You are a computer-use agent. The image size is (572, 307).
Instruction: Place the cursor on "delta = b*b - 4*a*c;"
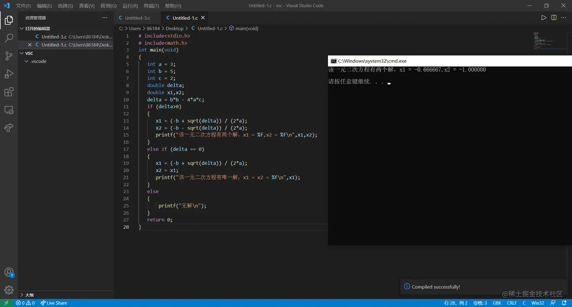(176, 100)
